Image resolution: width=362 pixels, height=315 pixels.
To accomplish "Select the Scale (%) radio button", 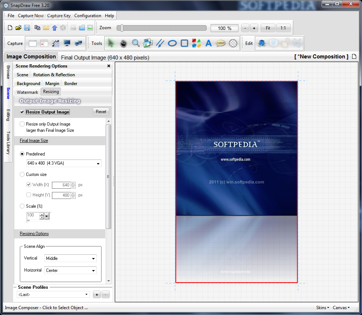I will click(22, 206).
